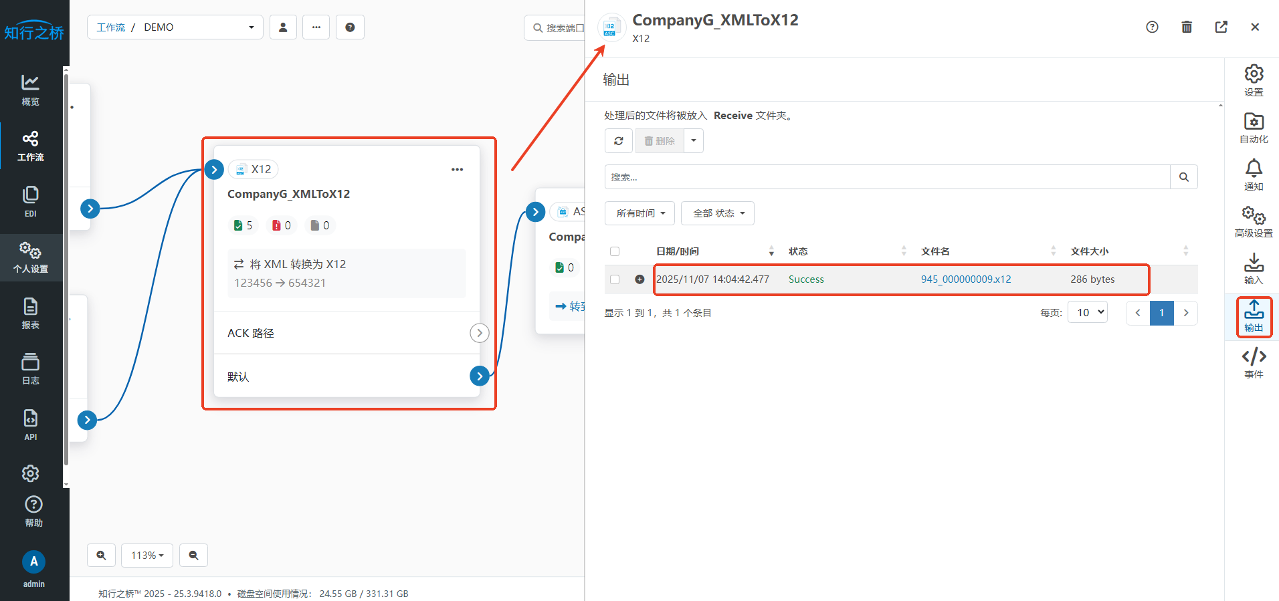Click page 1 pagination button
The width and height of the screenshot is (1279, 601).
1161,313
